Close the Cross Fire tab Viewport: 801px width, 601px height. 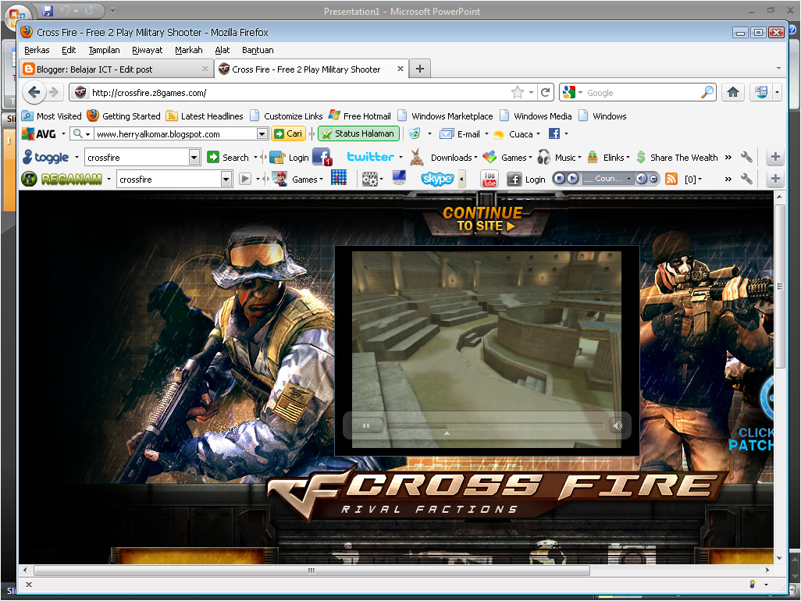[x=400, y=69]
